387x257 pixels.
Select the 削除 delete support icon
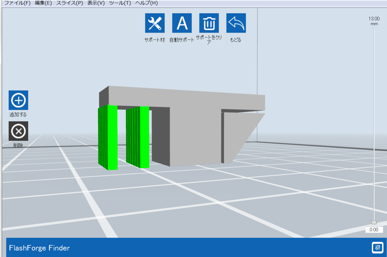click(18, 131)
